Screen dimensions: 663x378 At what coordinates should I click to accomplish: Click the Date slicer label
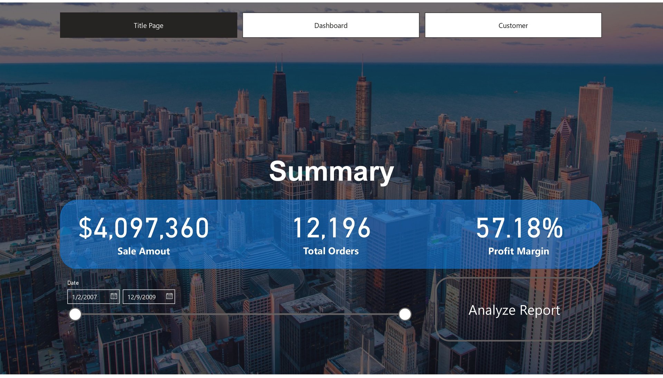pyautogui.click(x=73, y=283)
